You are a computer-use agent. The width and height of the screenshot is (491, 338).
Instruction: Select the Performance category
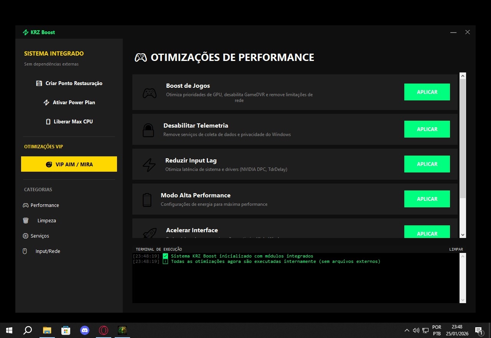[41, 205]
